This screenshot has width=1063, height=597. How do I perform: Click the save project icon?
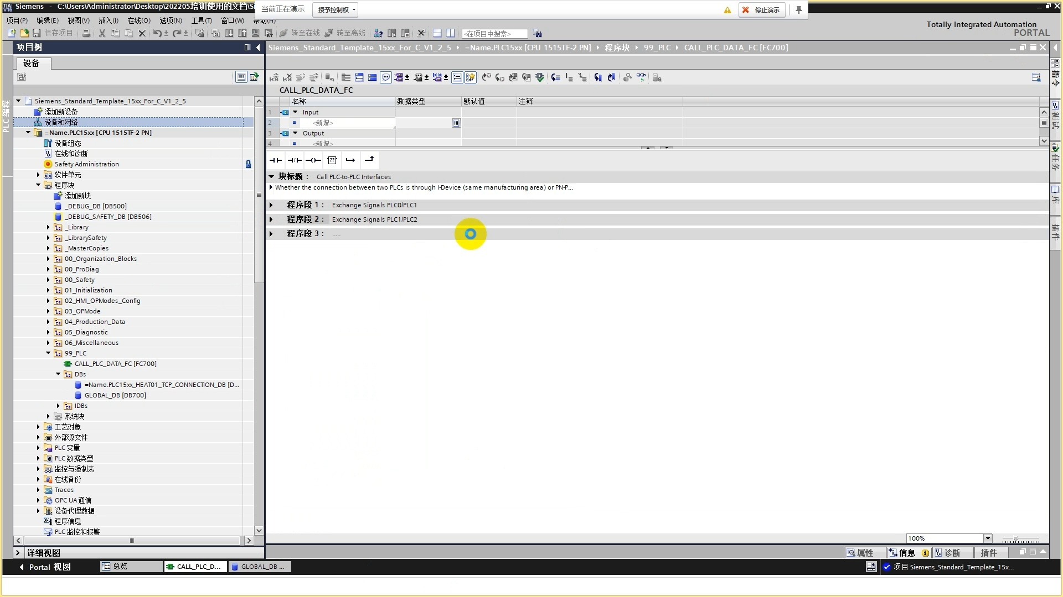point(37,33)
